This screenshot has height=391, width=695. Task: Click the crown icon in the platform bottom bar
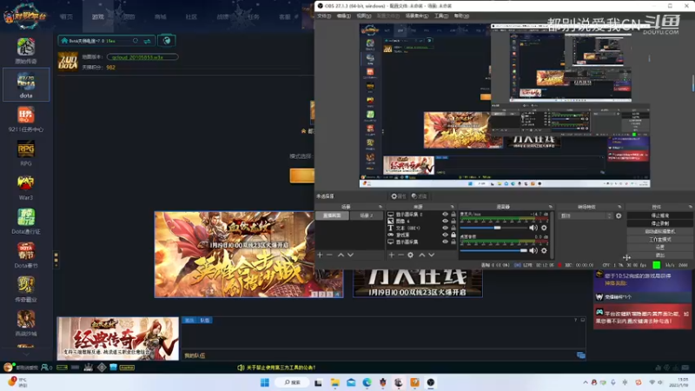(x=89, y=368)
